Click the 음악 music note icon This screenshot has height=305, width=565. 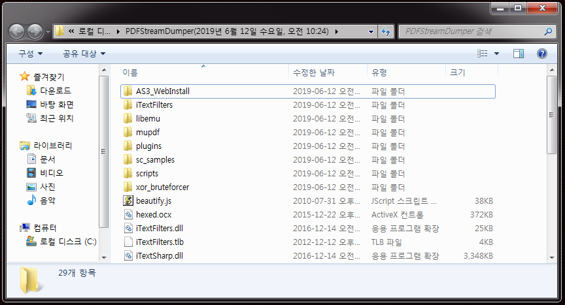[x=31, y=200]
